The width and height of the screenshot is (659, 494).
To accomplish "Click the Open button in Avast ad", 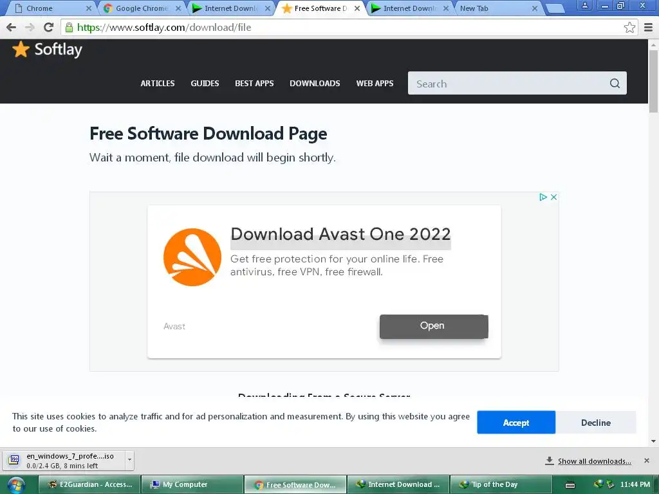I will (434, 326).
